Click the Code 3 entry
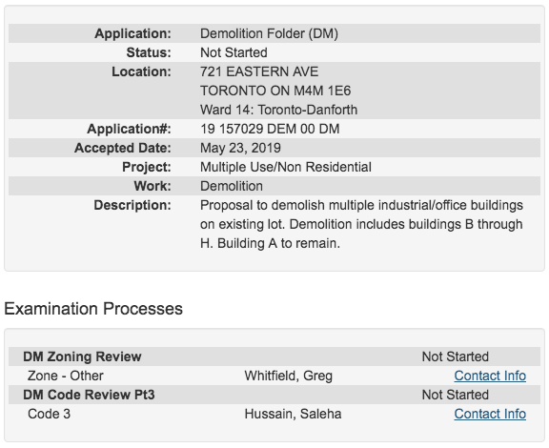 click(x=49, y=414)
